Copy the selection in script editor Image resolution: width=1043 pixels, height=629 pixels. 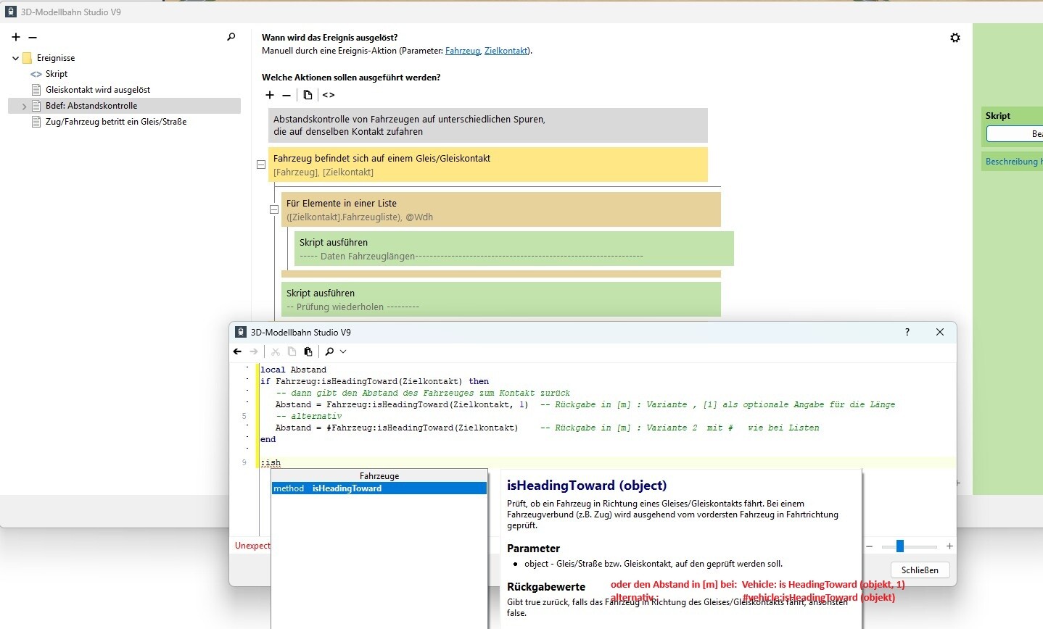click(x=292, y=351)
